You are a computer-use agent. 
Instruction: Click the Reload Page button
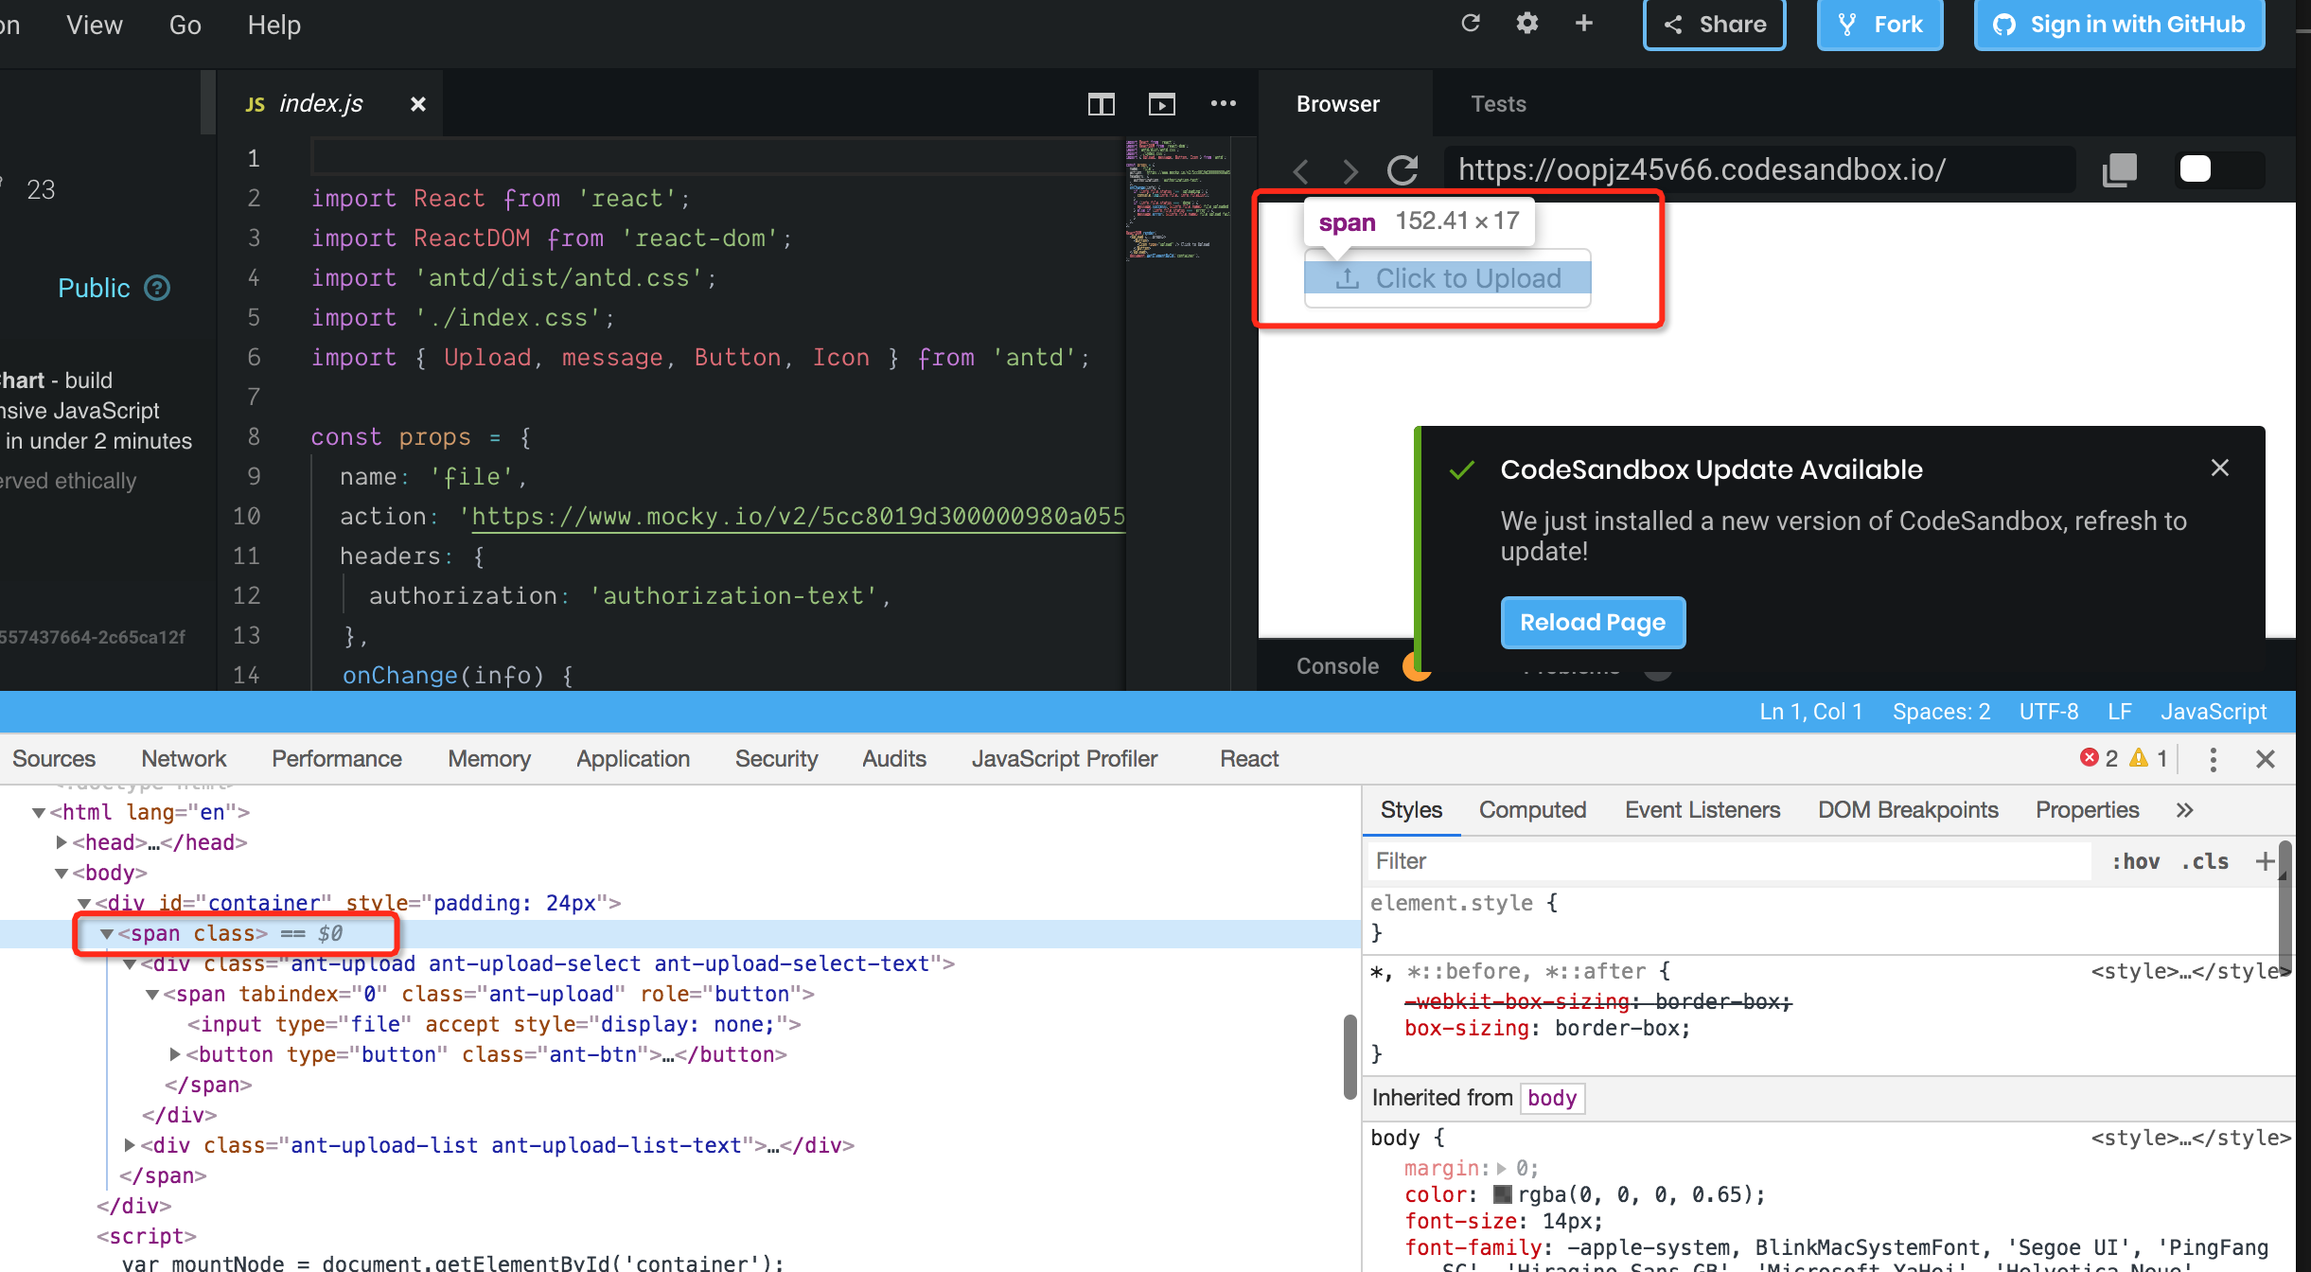(1593, 623)
